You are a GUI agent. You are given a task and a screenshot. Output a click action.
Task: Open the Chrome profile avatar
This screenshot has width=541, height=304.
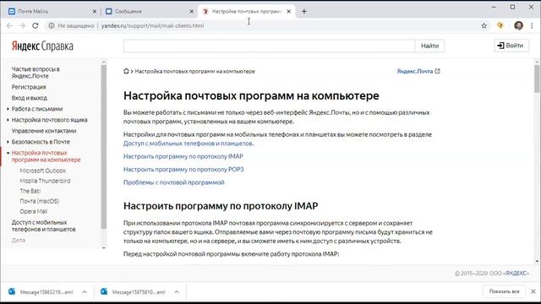pyautogui.click(x=518, y=25)
